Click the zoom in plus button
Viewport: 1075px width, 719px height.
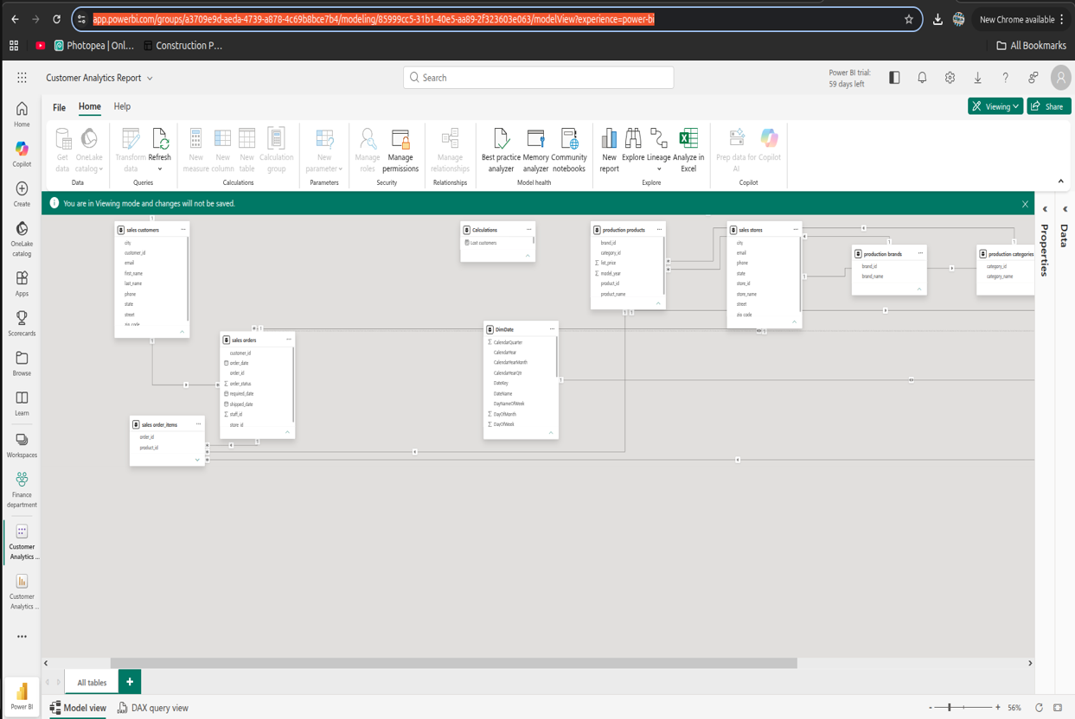click(x=998, y=708)
